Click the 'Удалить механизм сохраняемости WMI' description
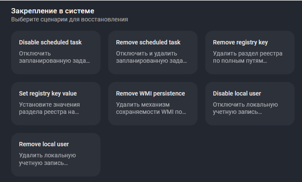This screenshot has height=182, width=302. click(151, 108)
